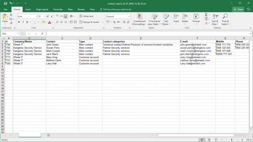Viewport: 253px width, 142px height.
Task: Apply yellow fill color
Action: tap(43, 22)
